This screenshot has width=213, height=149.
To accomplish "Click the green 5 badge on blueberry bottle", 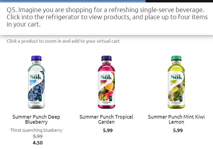I will pyautogui.click(x=40, y=98).
